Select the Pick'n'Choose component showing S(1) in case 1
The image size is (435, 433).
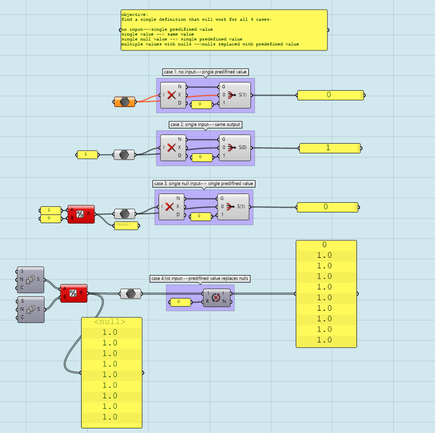click(x=235, y=95)
